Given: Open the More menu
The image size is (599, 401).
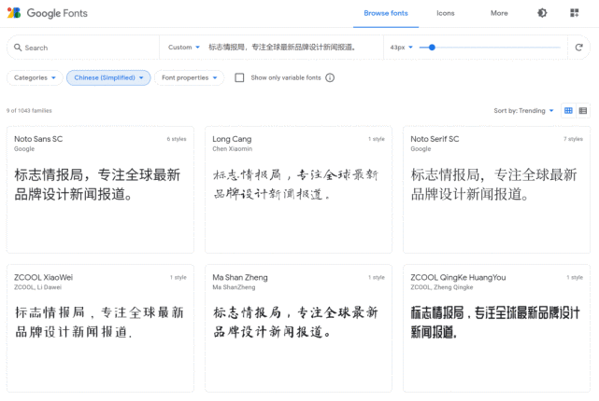Looking at the screenshot, I should (x=499, y=13).
